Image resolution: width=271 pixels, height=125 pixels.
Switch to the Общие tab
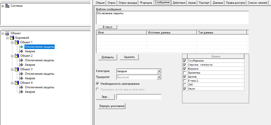pyautogui.click(x=100, y=3)
